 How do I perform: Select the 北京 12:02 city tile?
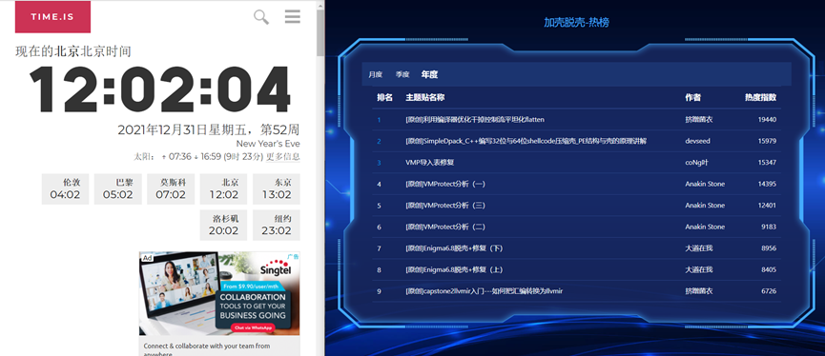(x=223, y=189)
